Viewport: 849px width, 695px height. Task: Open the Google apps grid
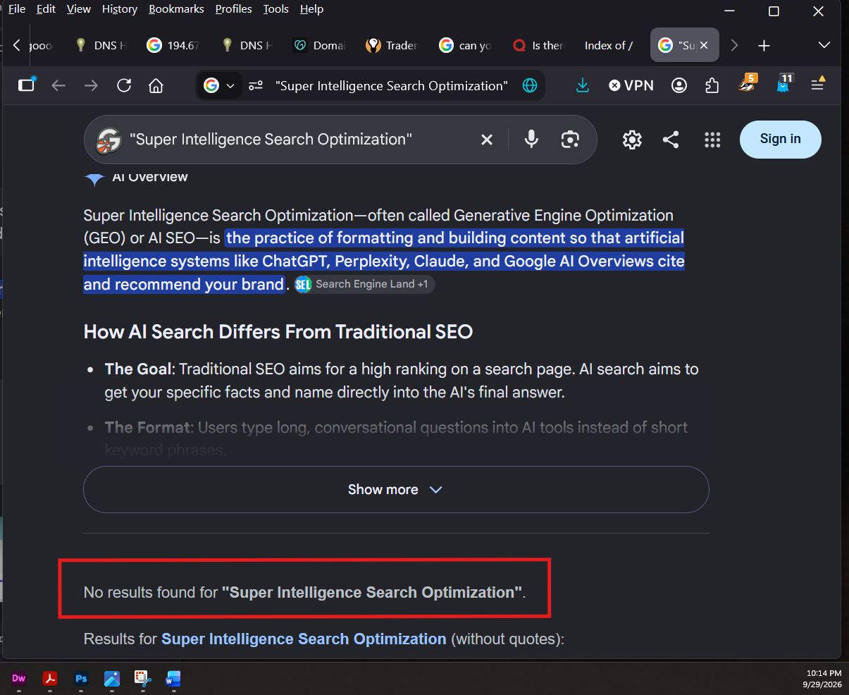[712, 140]
